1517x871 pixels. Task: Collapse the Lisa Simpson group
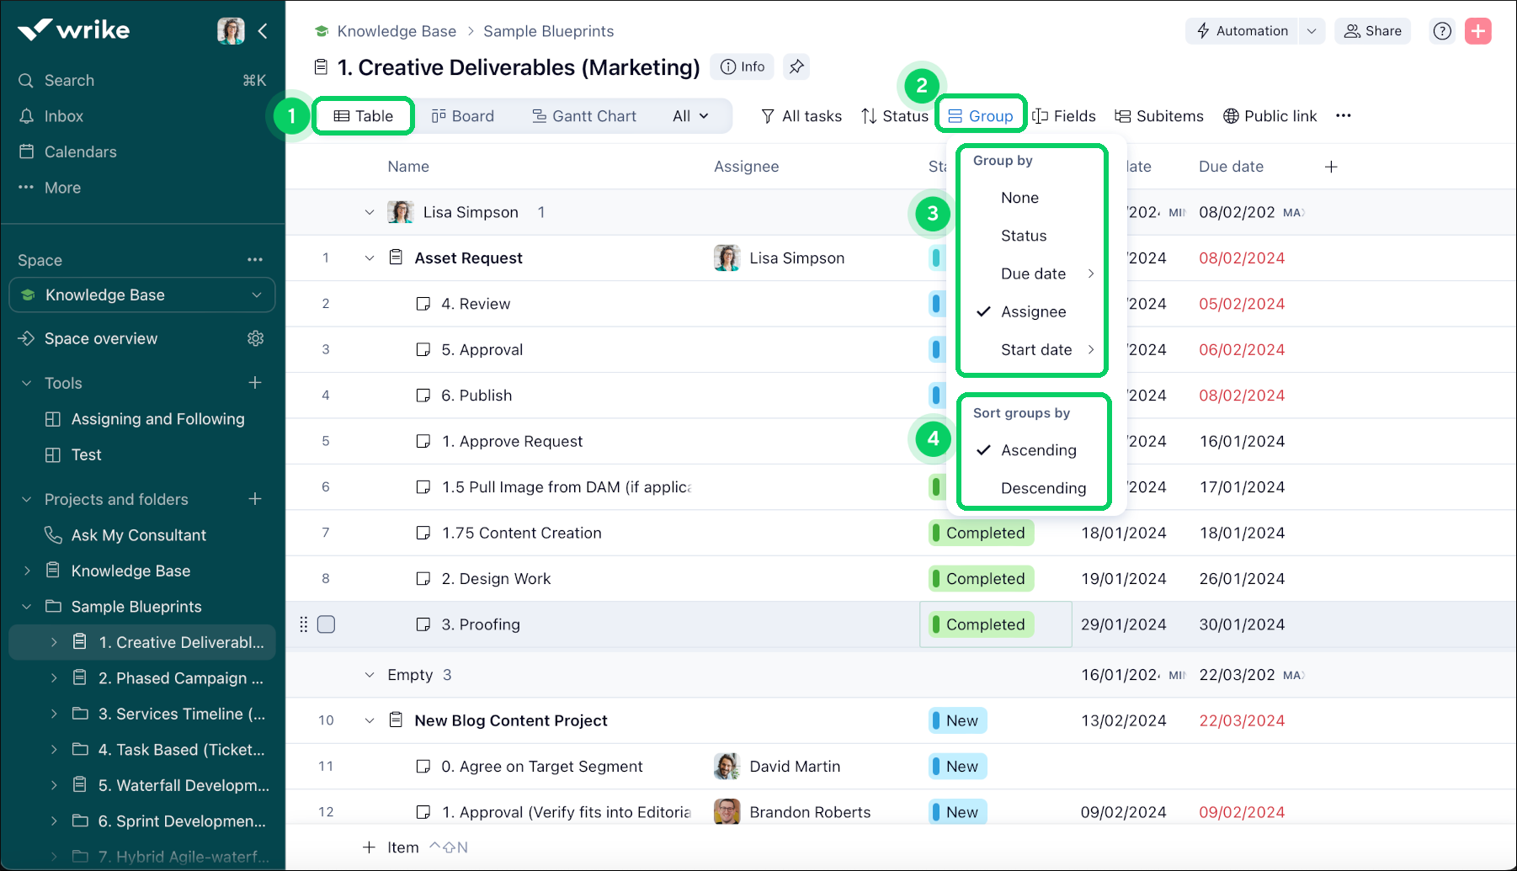coord(370,212)
